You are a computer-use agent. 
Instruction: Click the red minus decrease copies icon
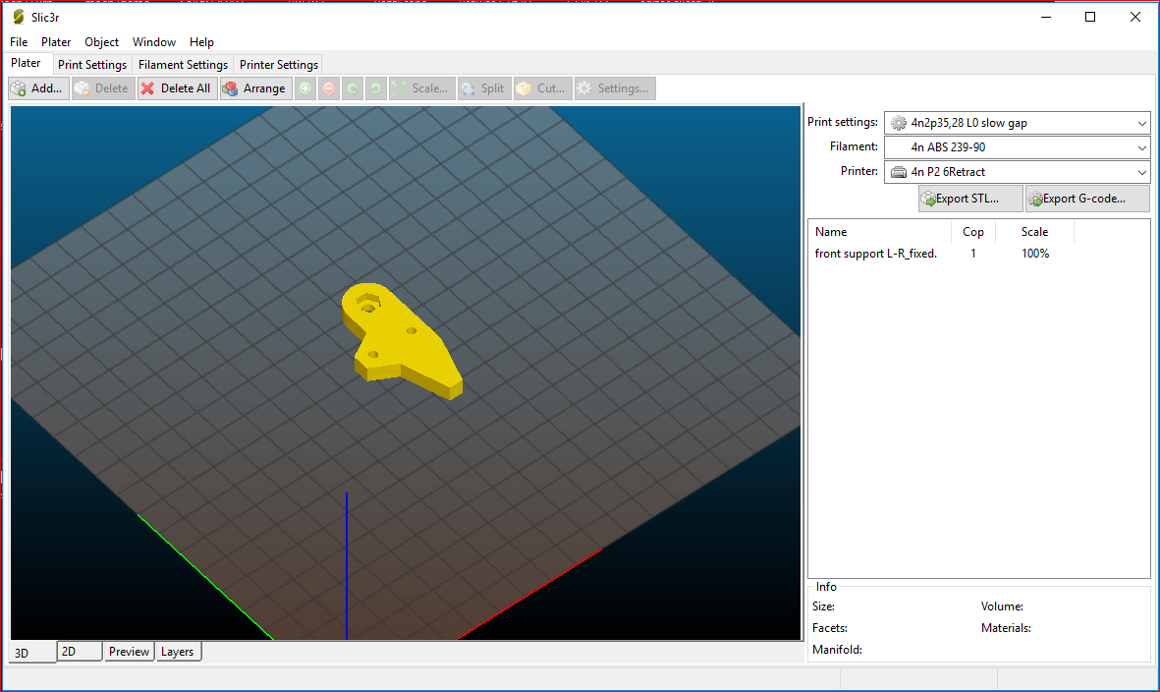328,88
